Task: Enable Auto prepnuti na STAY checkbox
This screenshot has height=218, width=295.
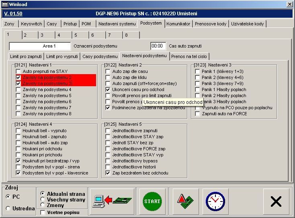Action: [18, 71]
